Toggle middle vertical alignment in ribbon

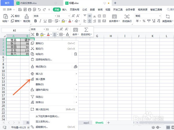[x=90, y=16]
